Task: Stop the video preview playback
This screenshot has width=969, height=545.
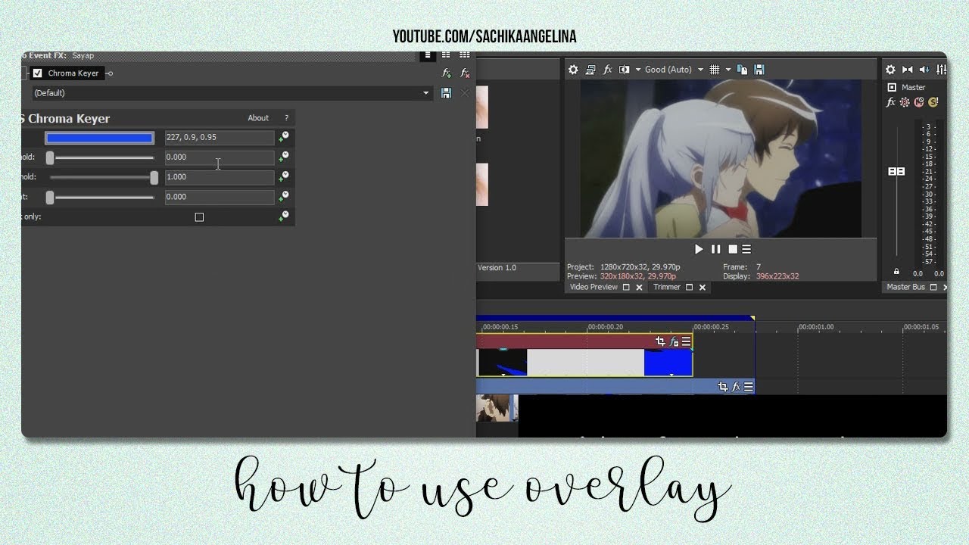Action: tap(732, 249)
